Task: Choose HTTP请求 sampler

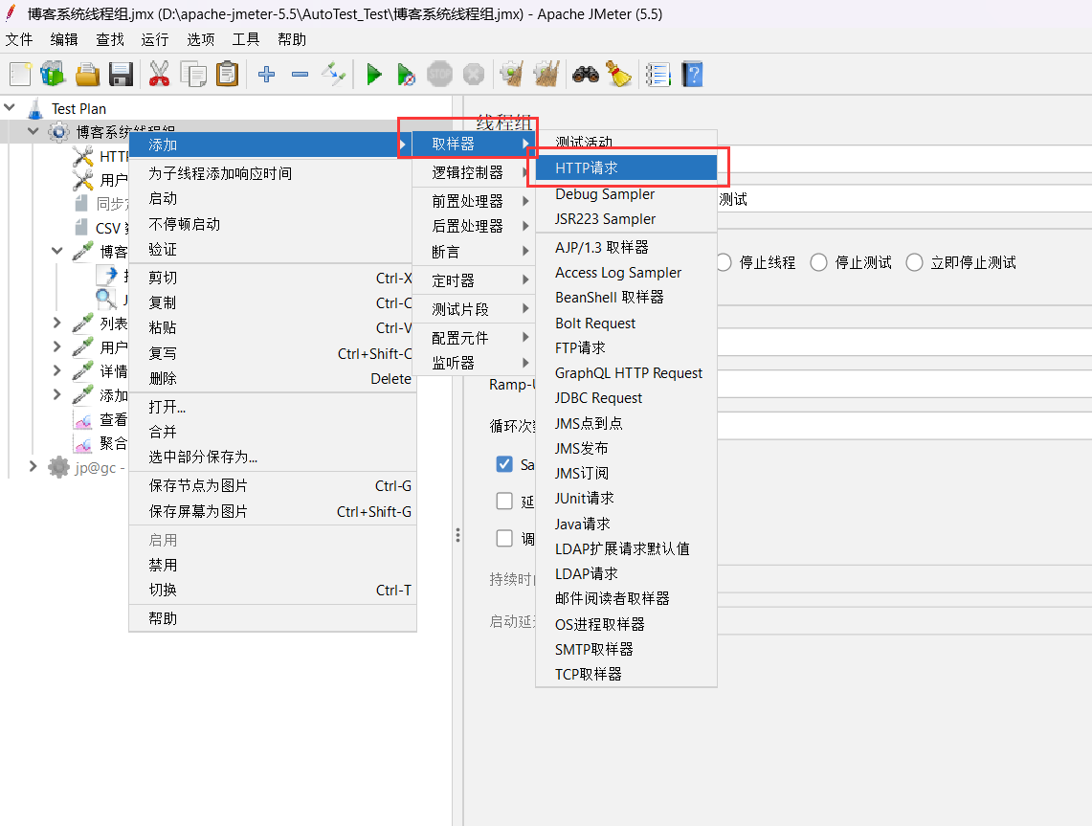Action: [626, 167]
